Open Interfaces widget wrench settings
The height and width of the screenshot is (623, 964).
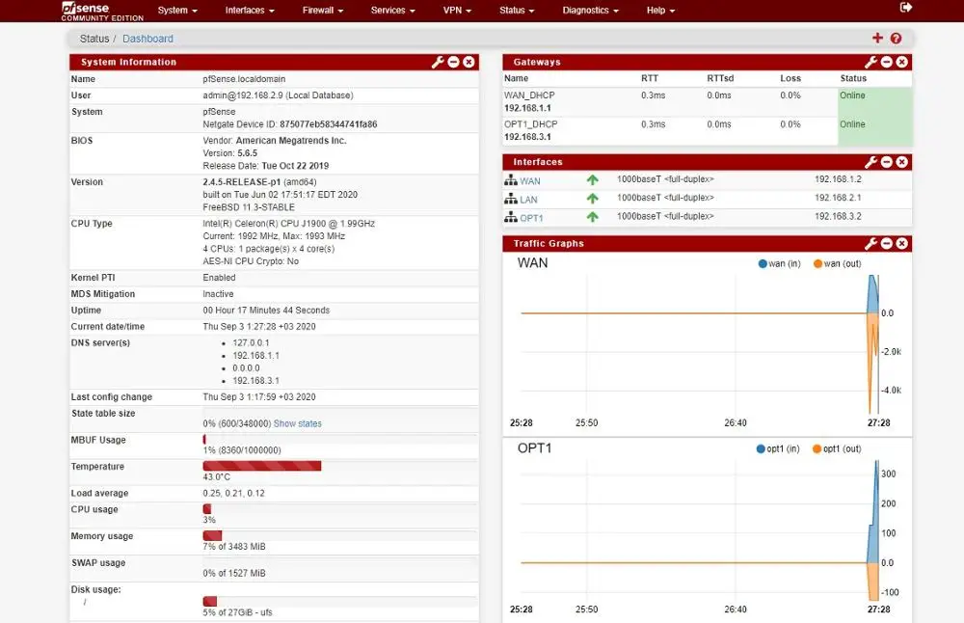click(x=870, y=162)
